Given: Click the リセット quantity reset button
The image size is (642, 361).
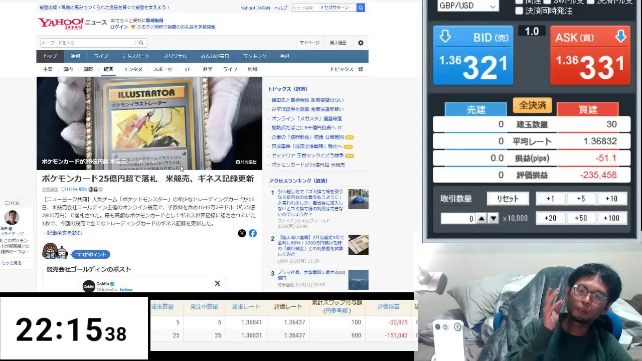Looking at the screenshot, I should tap(508, 199).
